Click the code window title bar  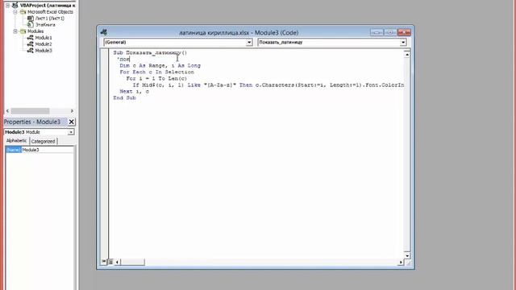(239, 32)
